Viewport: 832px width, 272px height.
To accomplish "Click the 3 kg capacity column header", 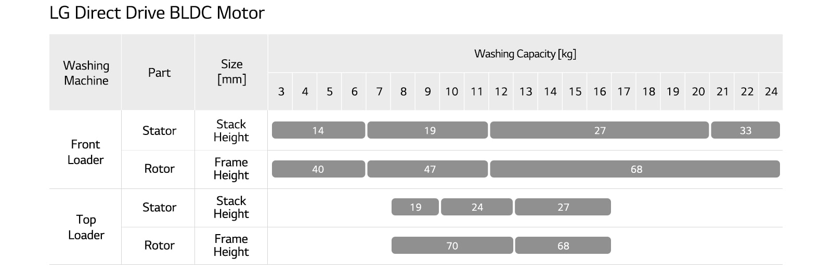I will 281,92.
